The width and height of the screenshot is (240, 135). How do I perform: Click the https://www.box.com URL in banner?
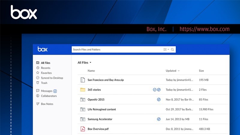tap(205, 29)
